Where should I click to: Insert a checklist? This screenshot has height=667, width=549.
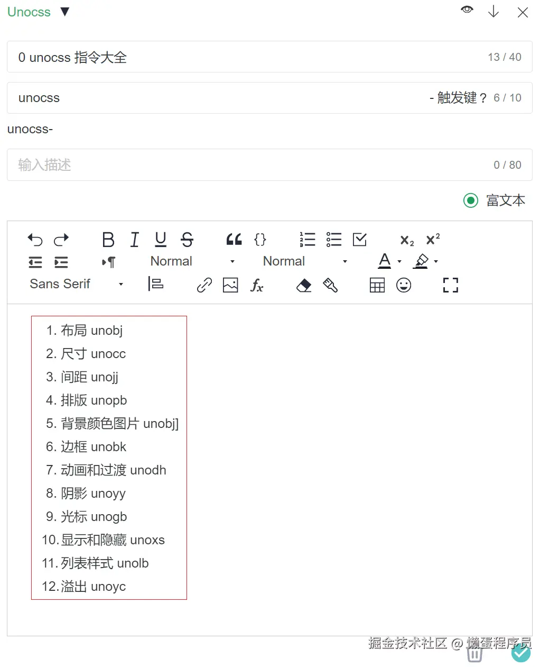360,240
